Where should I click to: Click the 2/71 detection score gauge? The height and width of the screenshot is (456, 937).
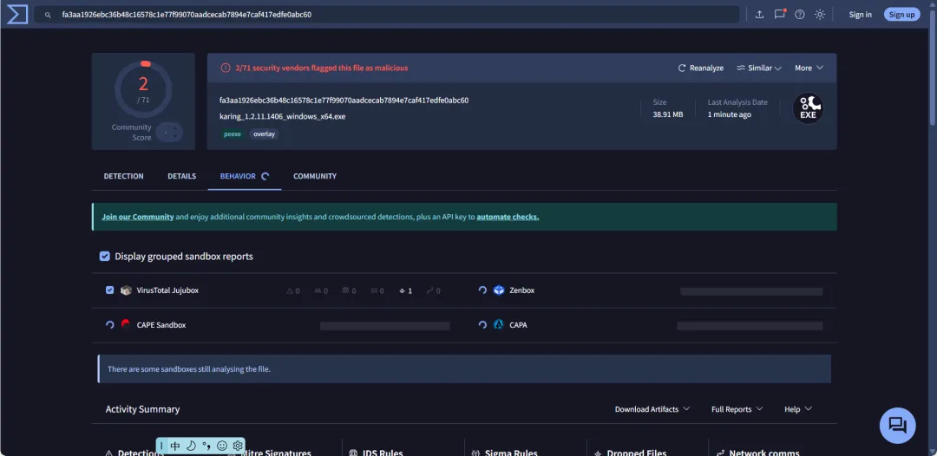tap(143, 89)
